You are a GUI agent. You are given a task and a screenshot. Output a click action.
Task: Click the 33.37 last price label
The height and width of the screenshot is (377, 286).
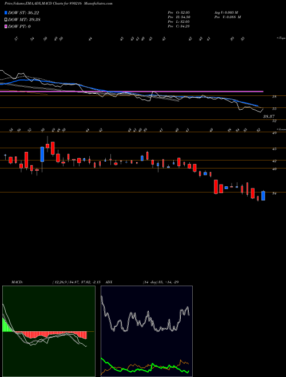coord(269,117)
